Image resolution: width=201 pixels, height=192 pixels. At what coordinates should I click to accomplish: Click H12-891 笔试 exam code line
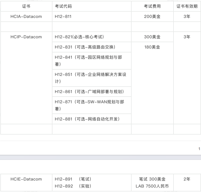(x=73, y=179)
